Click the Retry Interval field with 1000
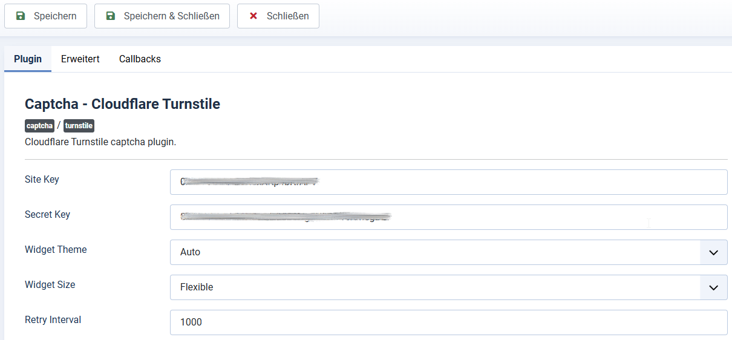Viewport: 732px width, 340px height. 448,322
